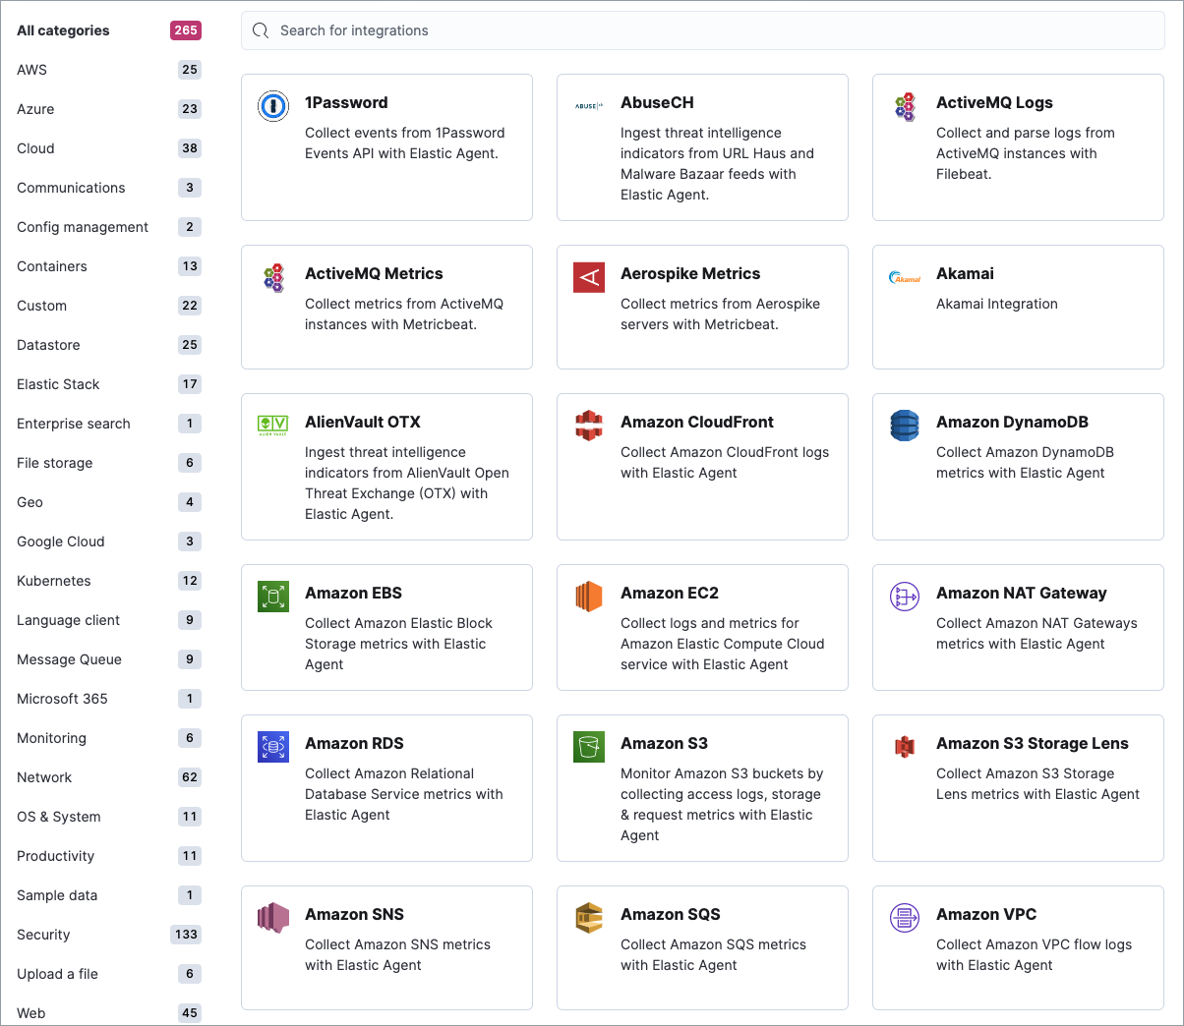
Task: Filter by Message Queue category
Action: tap(108, 659)
